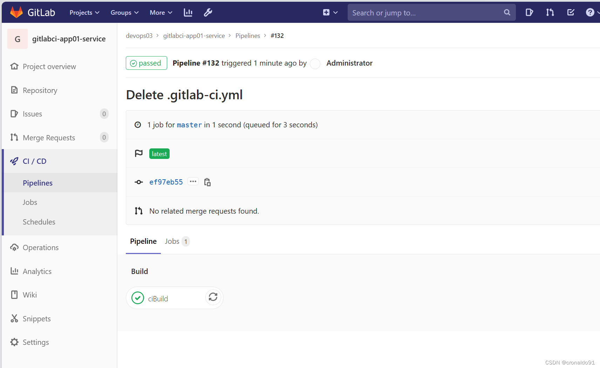This screenshot has width=600, height=368.
Task: Click the Issues count badge 0
Action: [104, 114]
